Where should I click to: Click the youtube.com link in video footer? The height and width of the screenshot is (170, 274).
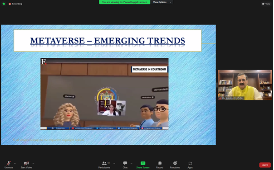coord(82,128)
